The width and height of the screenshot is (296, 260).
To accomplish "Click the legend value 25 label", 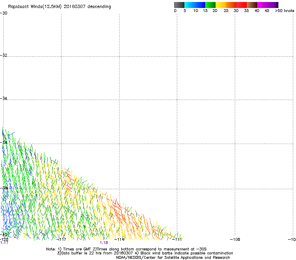I will coord(226,11).
